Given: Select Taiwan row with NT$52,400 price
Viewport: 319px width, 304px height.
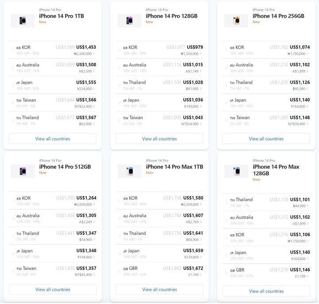Looking at the screenshot, I should pos(52,103).
